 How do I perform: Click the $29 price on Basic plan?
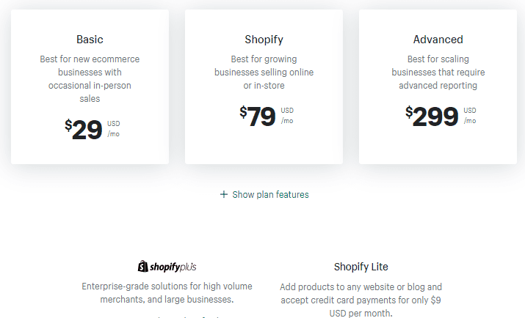(x=84, y=129)
